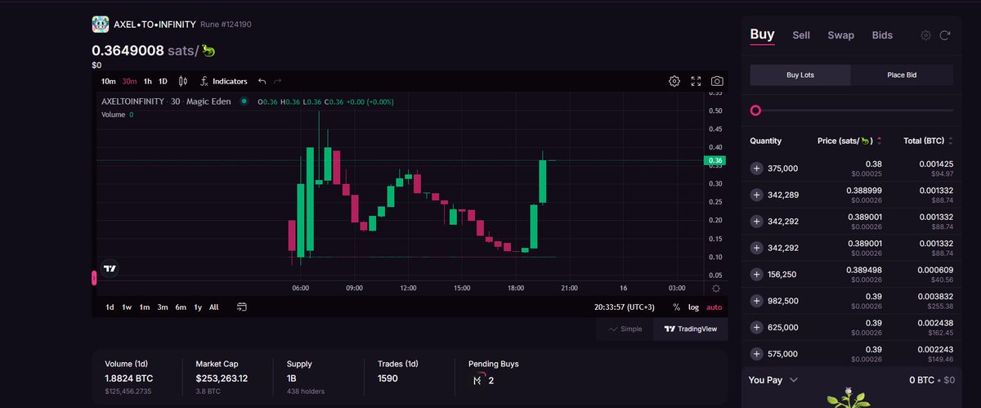Click the lot amount slider handle
Screen dimensions: 981x408
(755, 110)
